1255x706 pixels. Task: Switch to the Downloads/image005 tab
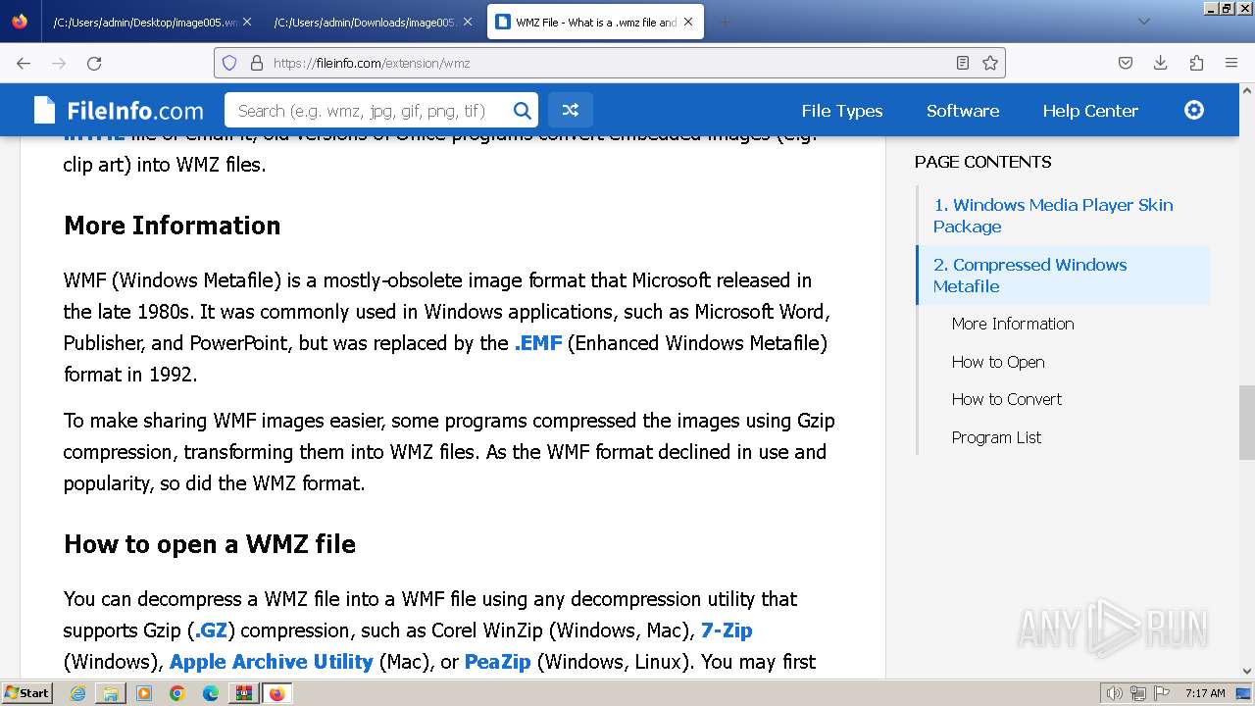(373, 22)
